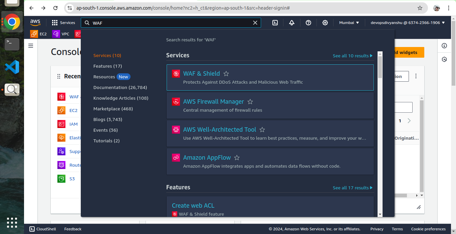Clear the WAF search text

click(x=255, y=23)
